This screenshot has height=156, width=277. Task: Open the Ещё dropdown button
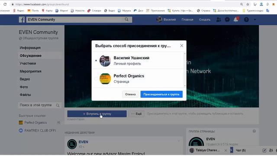pyautogui.click(x=136, y=114)
